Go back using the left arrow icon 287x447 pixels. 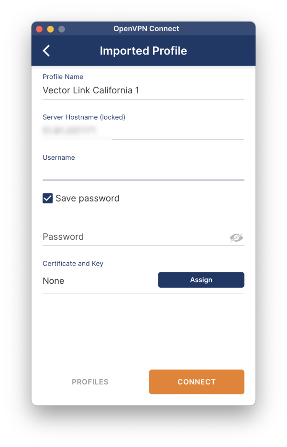(46, 50)
